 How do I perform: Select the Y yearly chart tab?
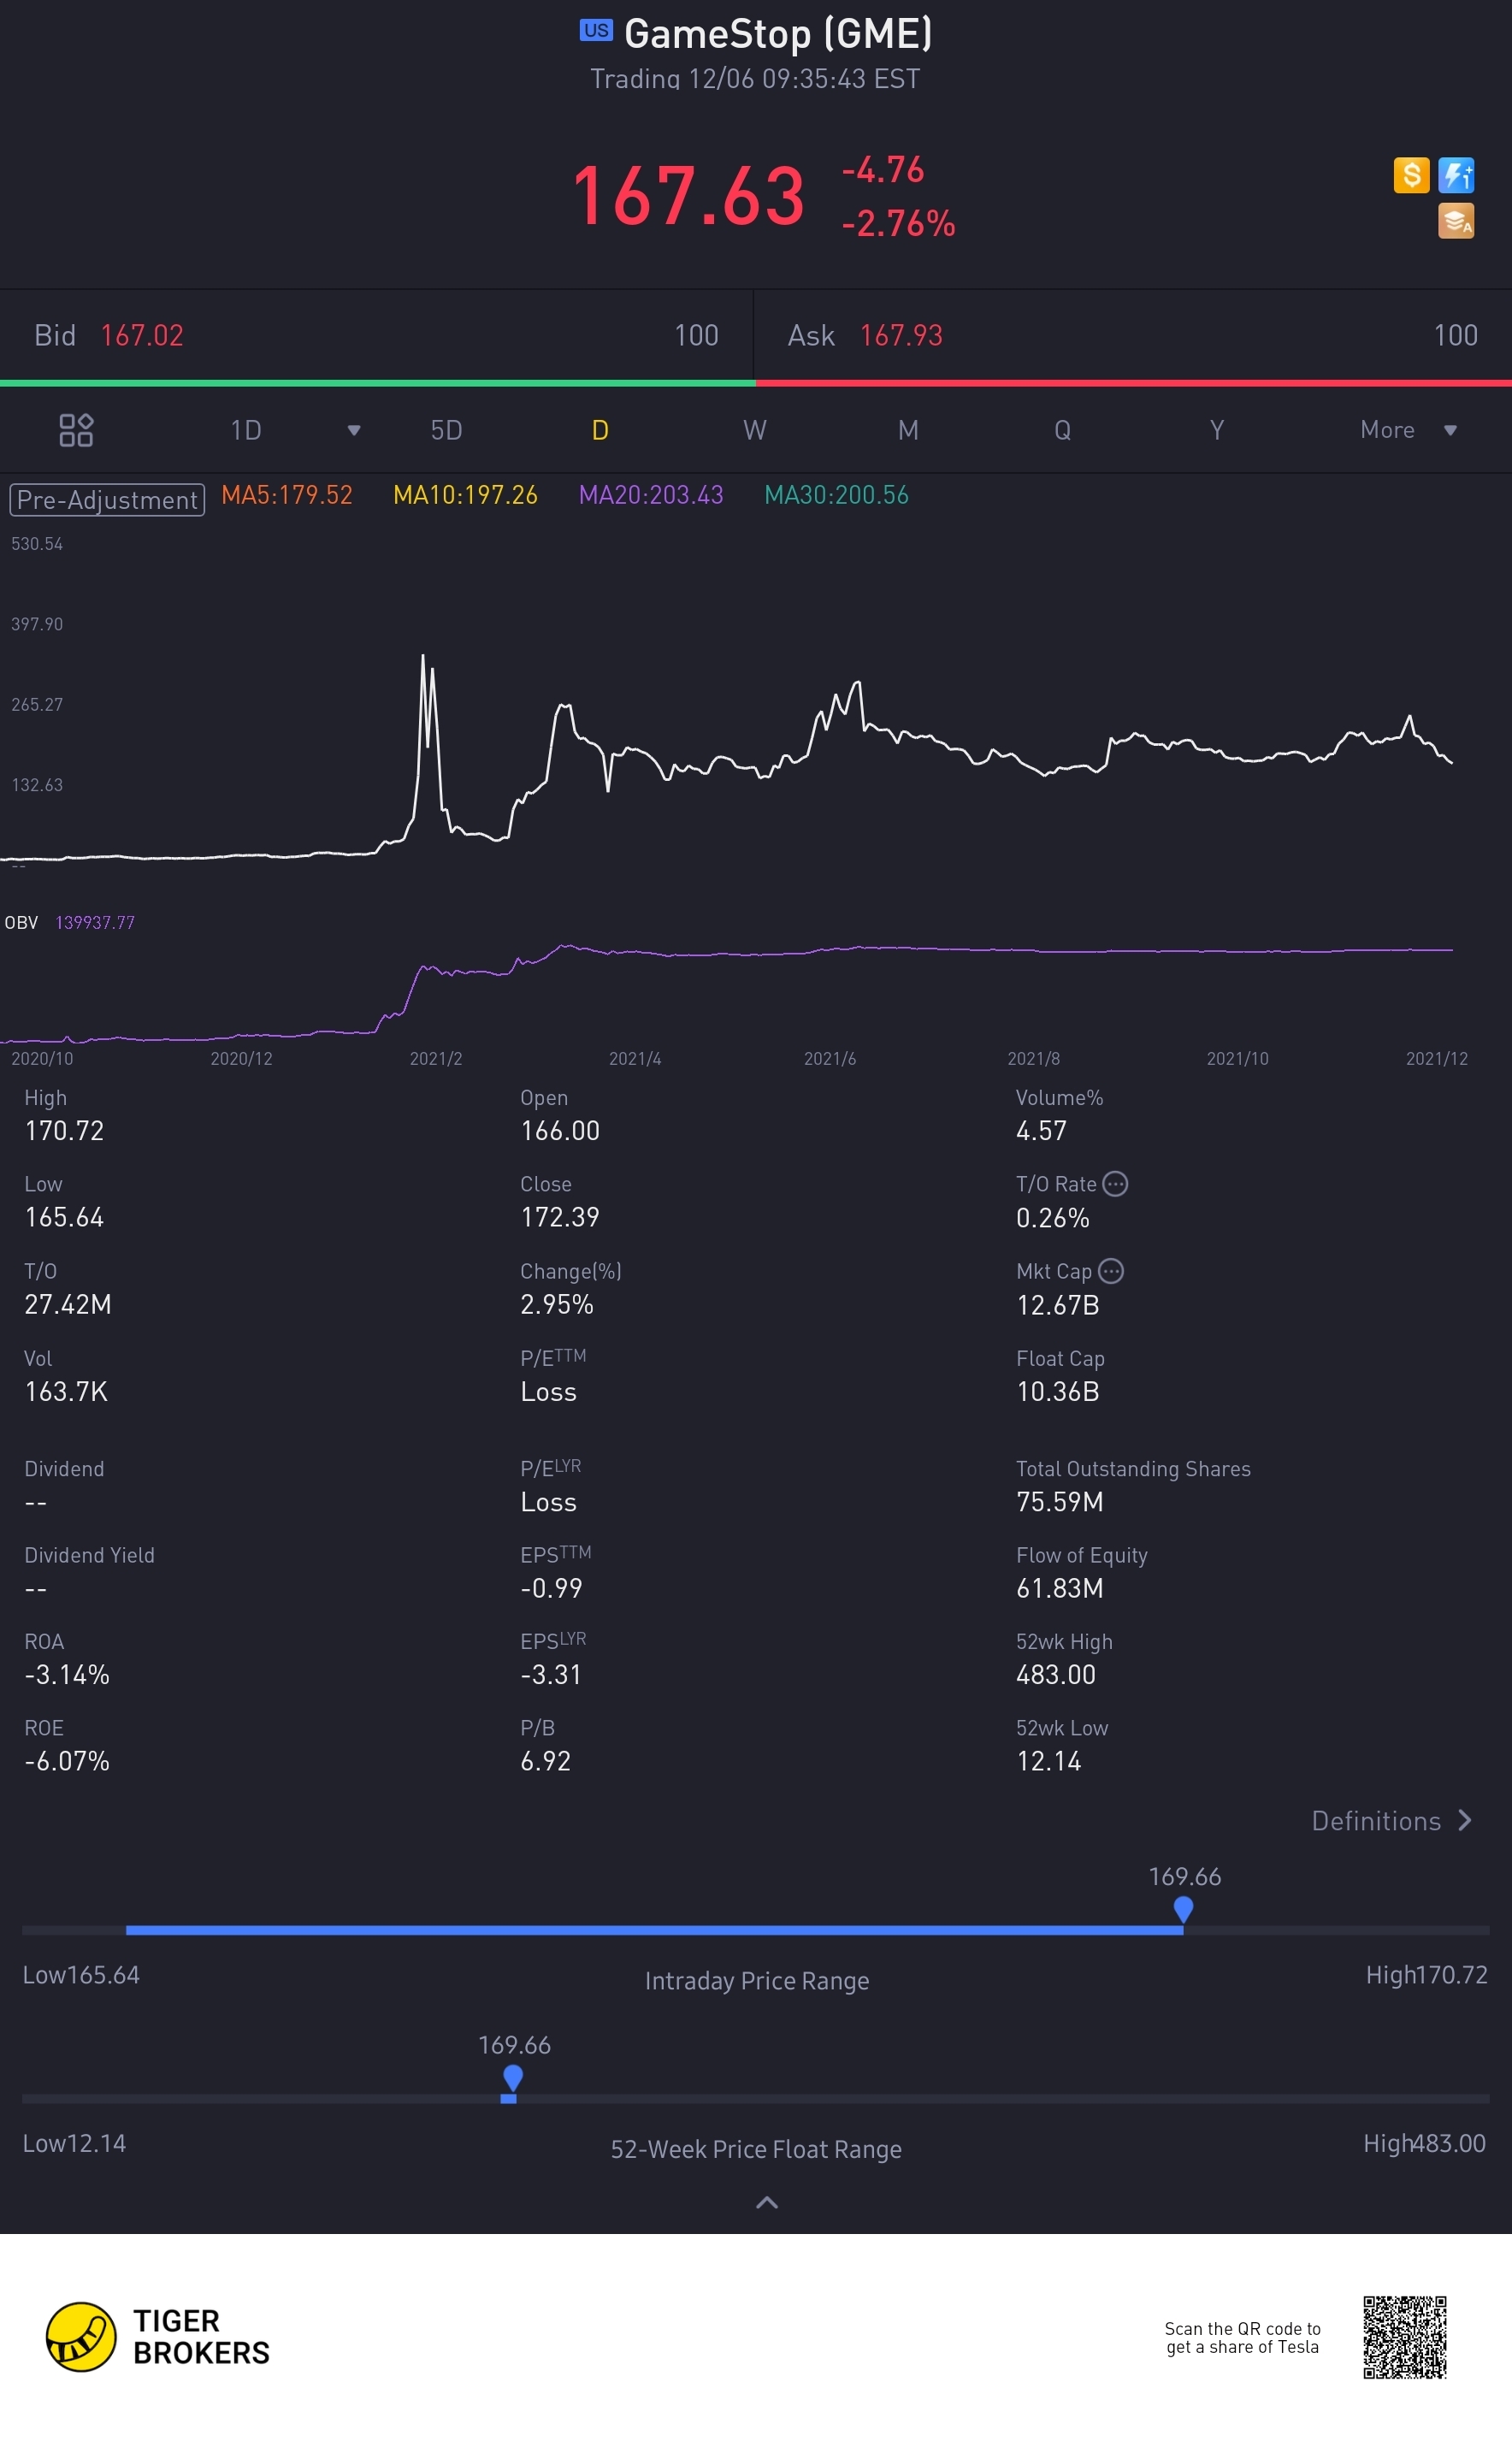click(1217, 430)
